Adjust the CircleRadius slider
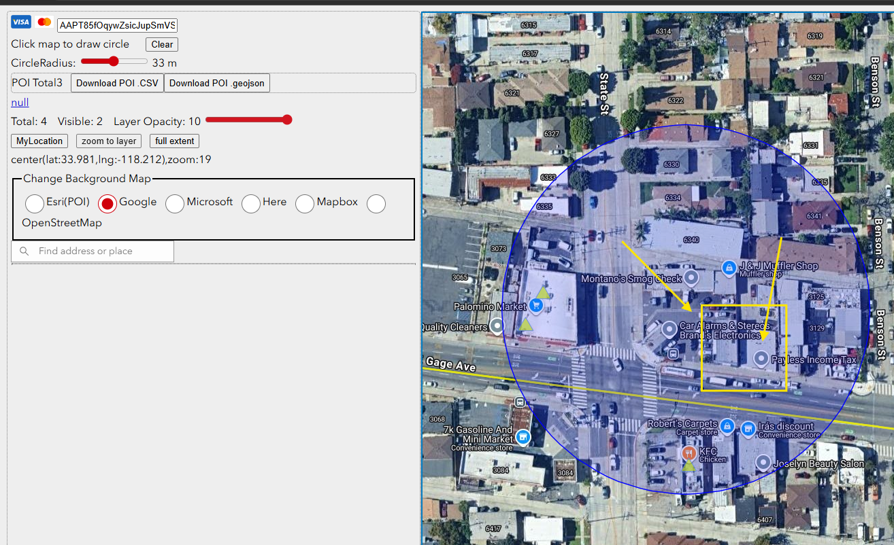The width and height of the screenshot is (894, 545). tap(114, 62)
